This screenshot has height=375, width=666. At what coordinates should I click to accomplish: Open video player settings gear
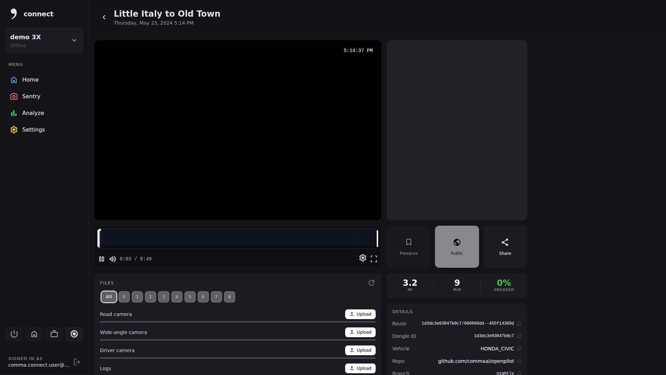[x=362, y=258]
